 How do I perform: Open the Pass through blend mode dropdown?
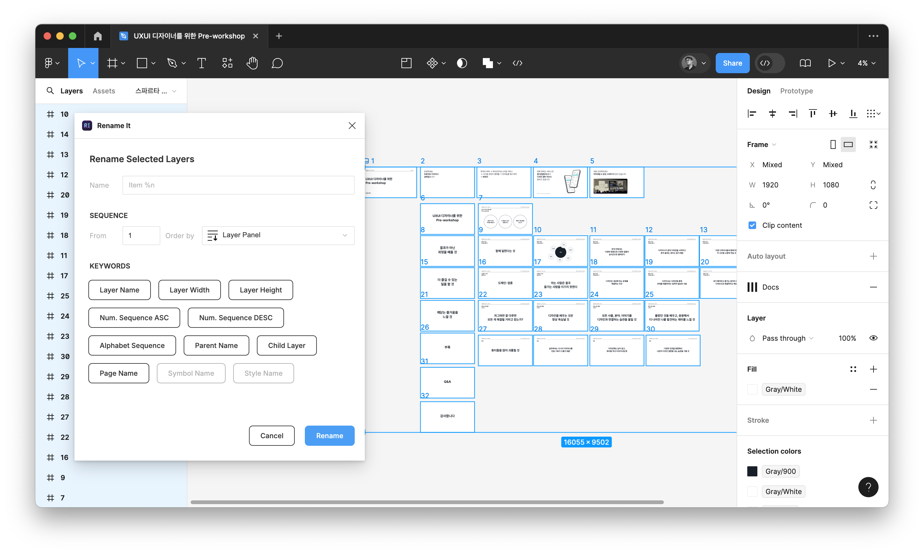787,338
